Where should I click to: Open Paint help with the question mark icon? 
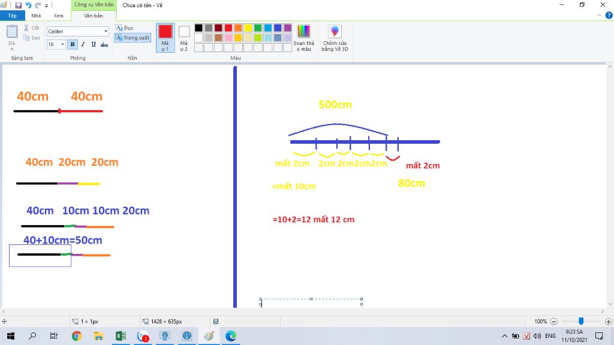coord(609,15)
